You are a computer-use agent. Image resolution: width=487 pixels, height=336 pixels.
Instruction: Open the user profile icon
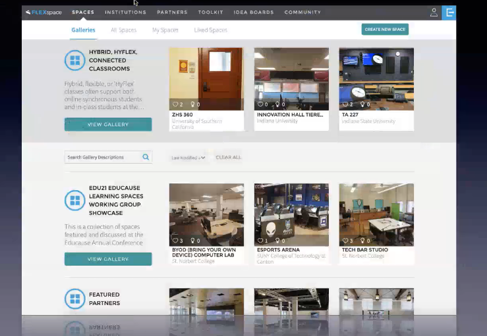pos(434,12)
